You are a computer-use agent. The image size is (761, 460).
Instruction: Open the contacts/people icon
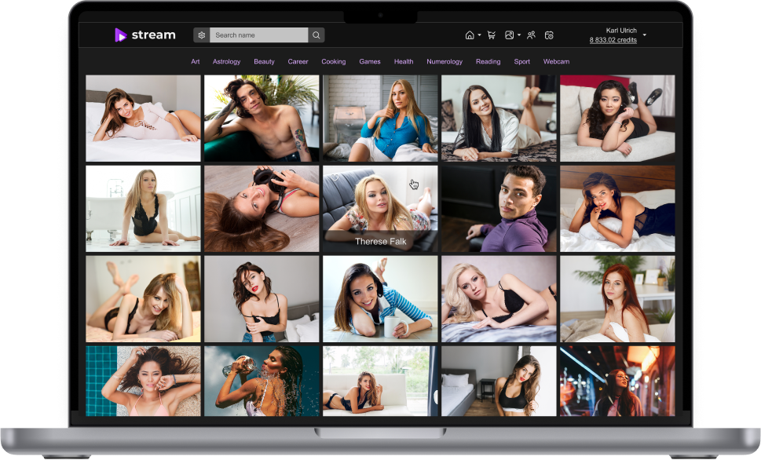531,35
